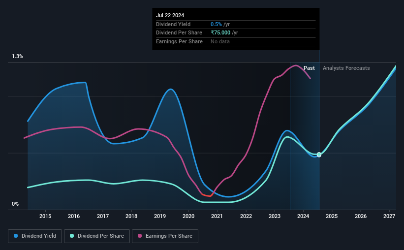
Task: Click the Jul 22 2024 tooltip date
Action: tap(170, 15)
